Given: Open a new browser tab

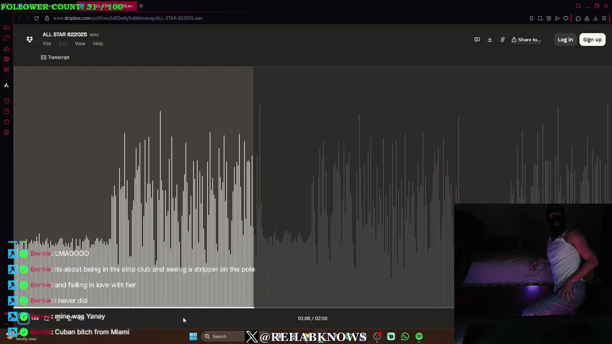Looking at the screenshot, I should 141,6.
